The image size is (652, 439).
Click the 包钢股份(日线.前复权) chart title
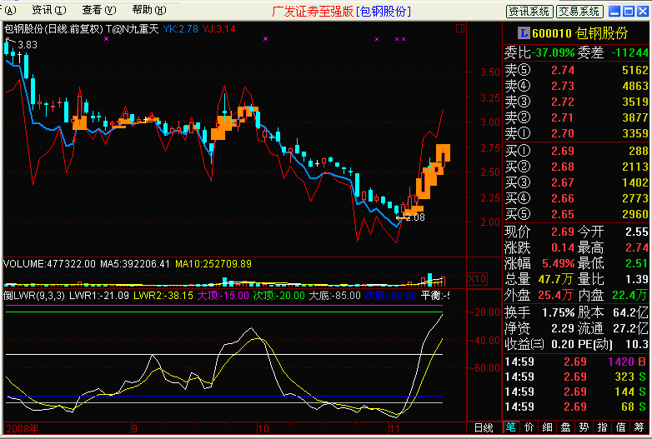tap(53, 28)
